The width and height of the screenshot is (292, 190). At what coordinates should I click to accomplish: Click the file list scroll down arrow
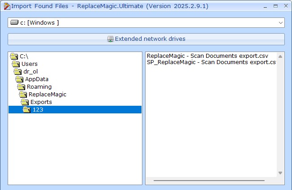tap(280, 173)
